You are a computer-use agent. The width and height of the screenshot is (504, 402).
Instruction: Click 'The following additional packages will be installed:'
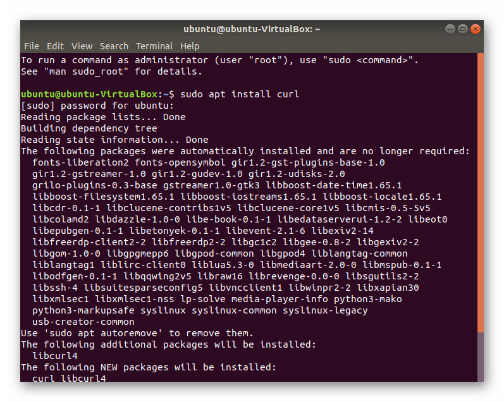pyautogui.click(x=168, y=345)
